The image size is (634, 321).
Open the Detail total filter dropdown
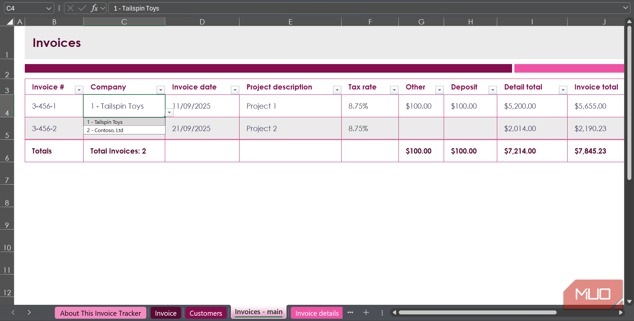coord(563,90)
